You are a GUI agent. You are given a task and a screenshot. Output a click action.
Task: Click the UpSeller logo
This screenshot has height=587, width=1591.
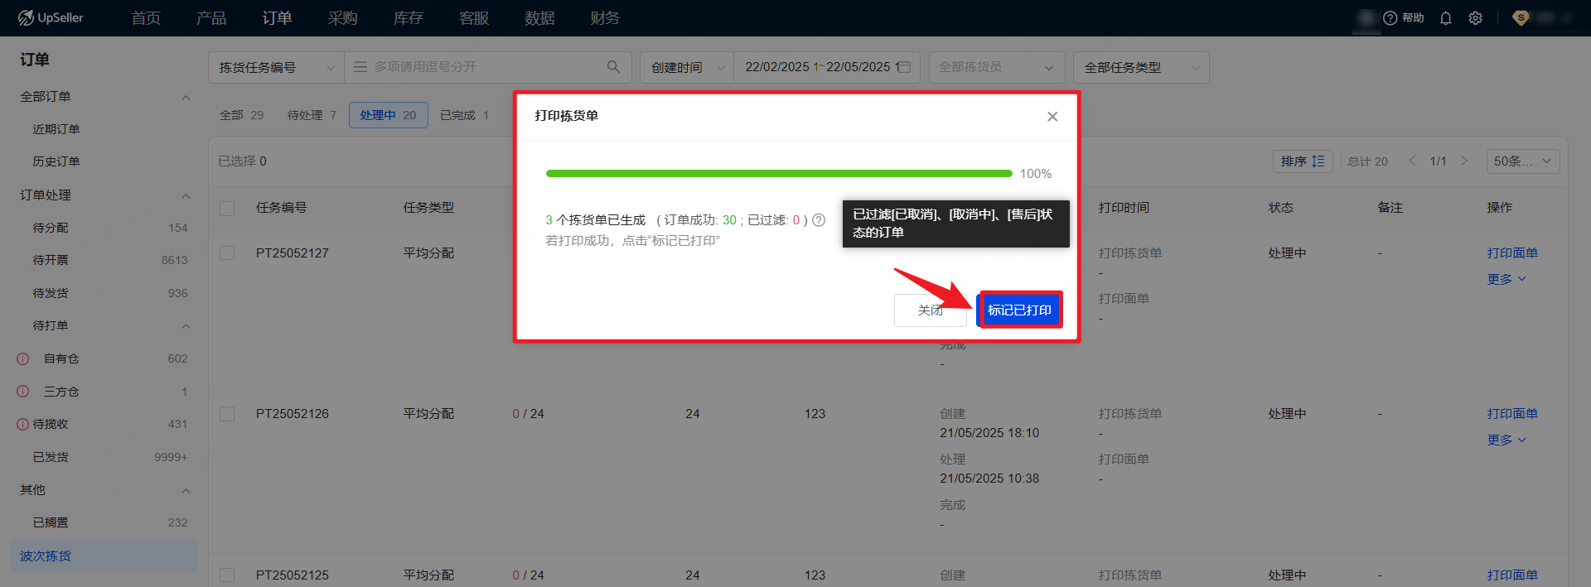(x=51, y=18)
